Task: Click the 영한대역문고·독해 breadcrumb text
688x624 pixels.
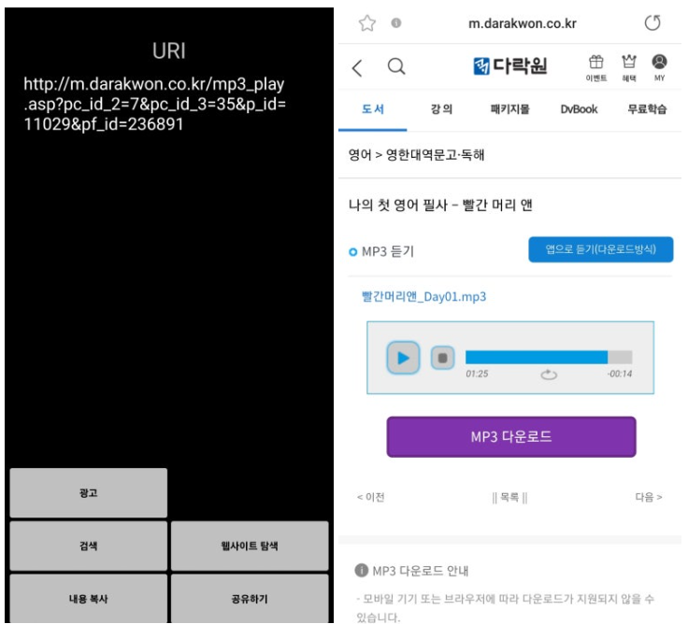Action: (x=436, y=155)
